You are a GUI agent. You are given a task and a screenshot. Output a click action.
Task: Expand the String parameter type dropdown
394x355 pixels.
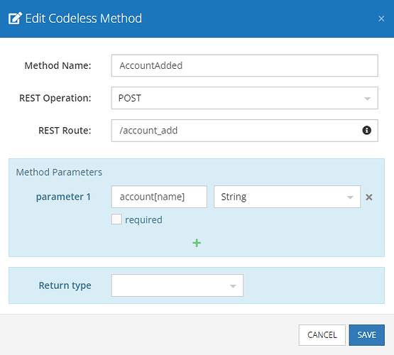pos(287,197)
